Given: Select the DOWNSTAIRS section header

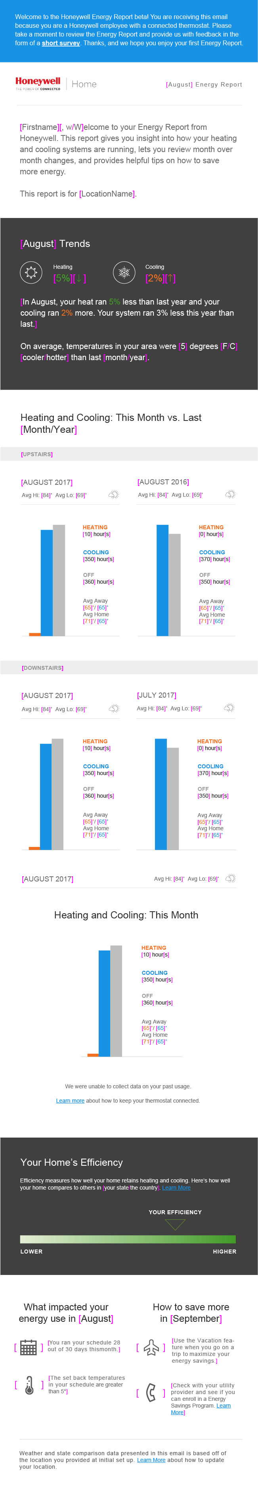Looking at the screenshot, I should click(x=43, y=667).
